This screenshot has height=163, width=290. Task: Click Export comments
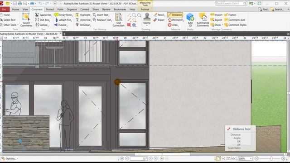tap(217, 20)
